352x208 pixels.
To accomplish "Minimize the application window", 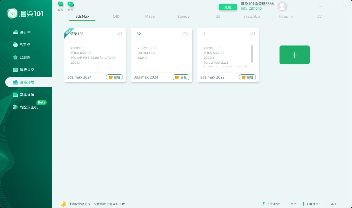I will (x=321, y=7).
